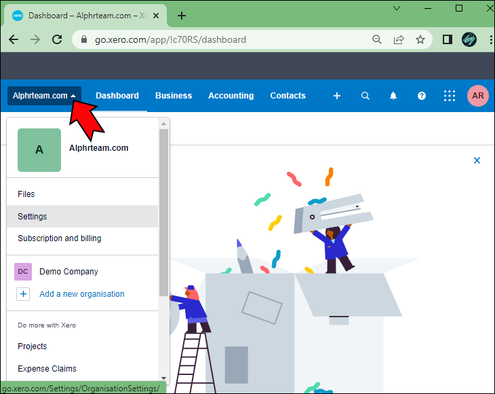
Task: Click the dropdown scrollbar down arrow
Action: 163,378
